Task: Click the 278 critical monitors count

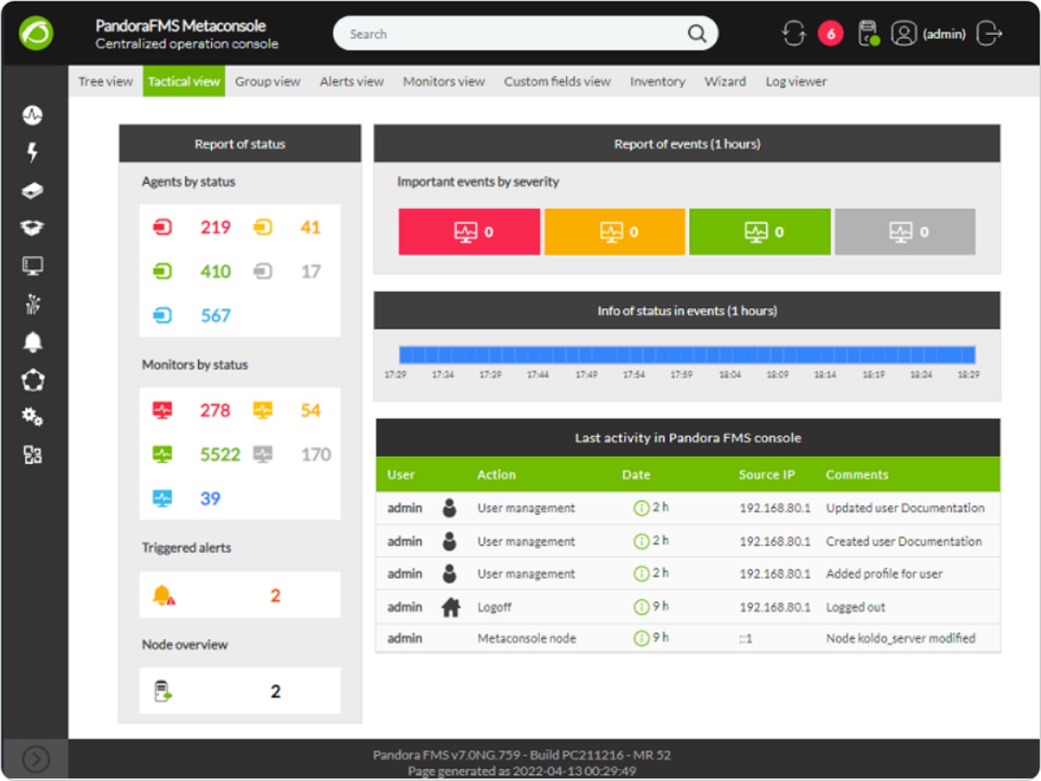Action: pos(215,410)
